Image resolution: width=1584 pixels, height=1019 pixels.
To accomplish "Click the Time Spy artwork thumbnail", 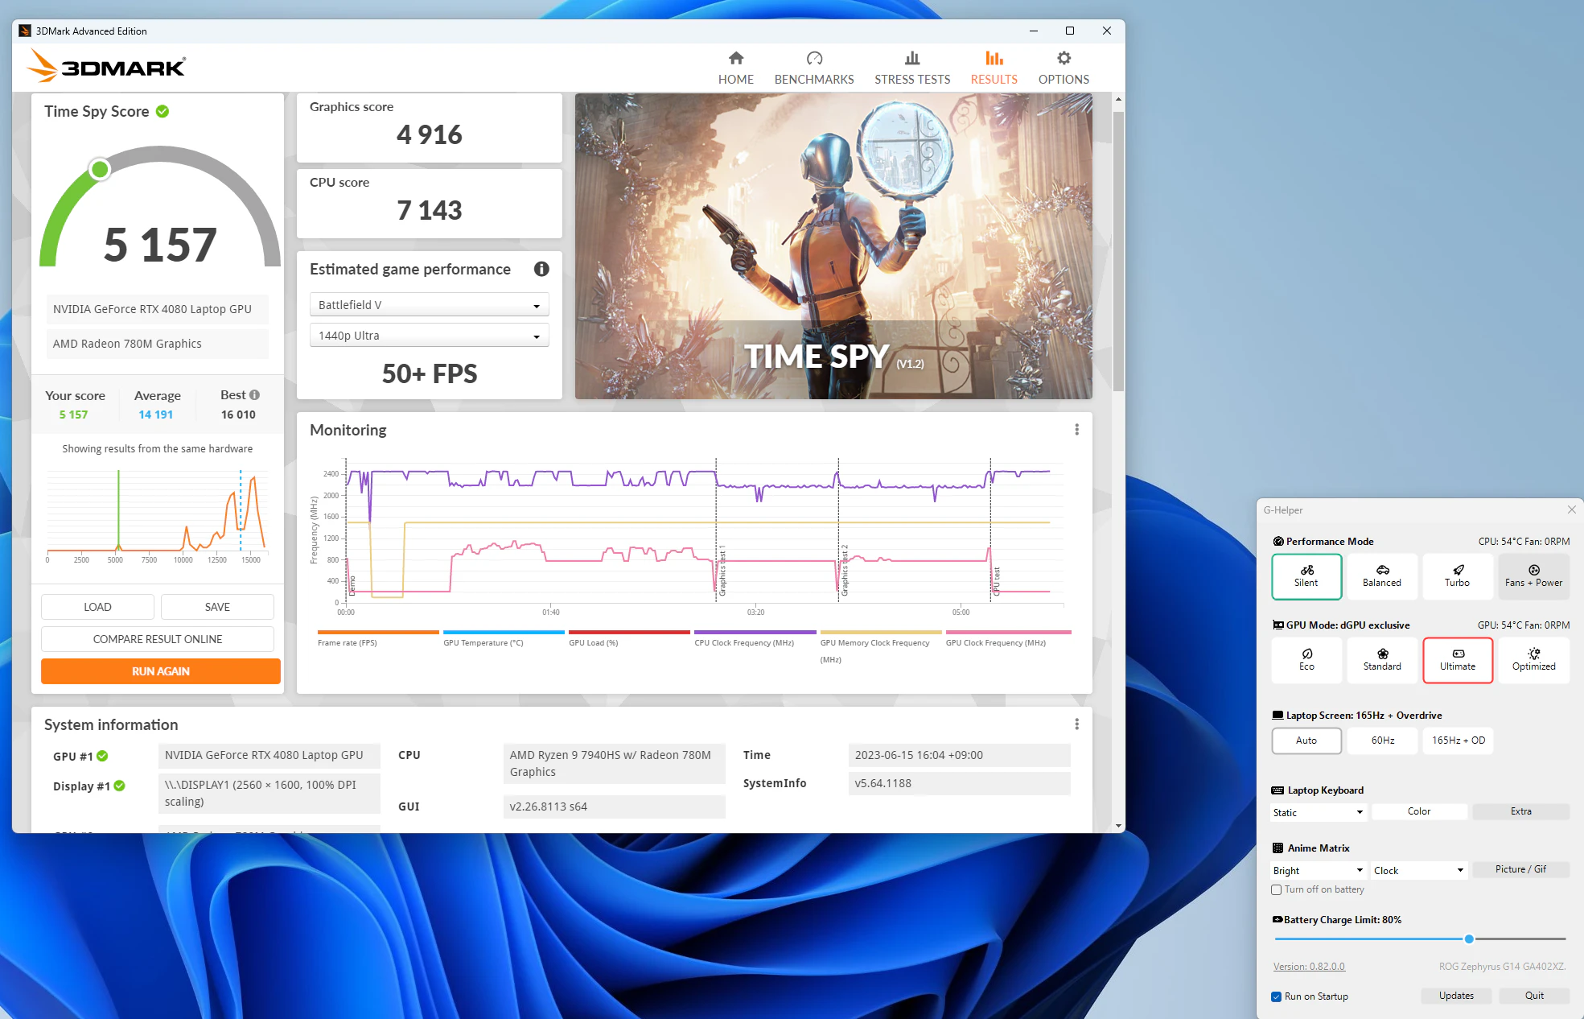I will coord(833,246).
